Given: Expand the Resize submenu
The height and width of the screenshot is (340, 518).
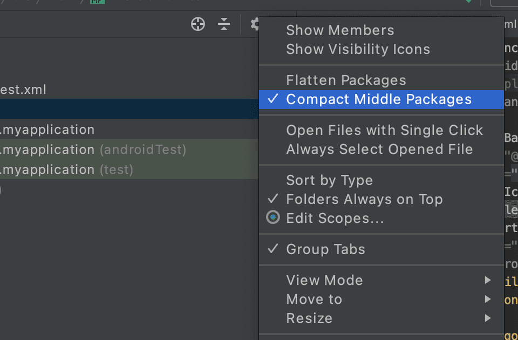Looking at the screenshot, I should pyautogui.click(x=309, y=318).
